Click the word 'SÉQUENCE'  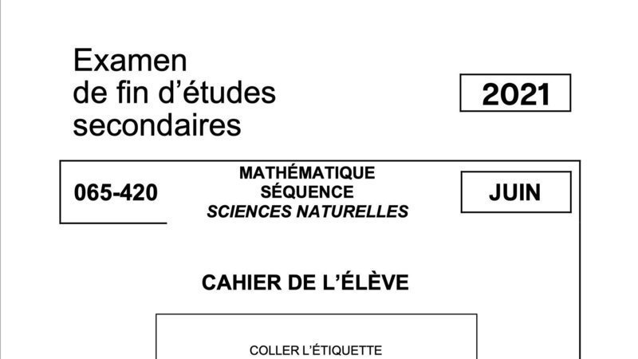(307, 192)
